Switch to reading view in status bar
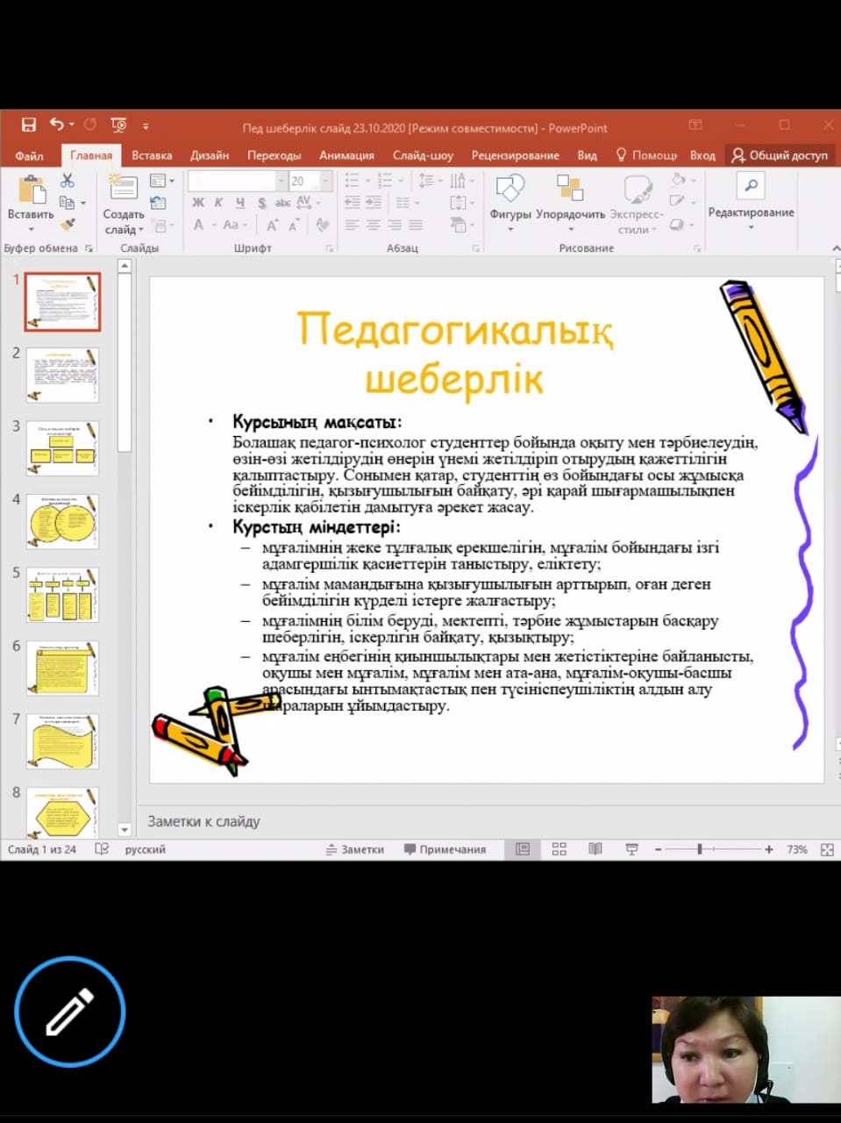The width and height of the screenshot is (841, 1123). 595,849
